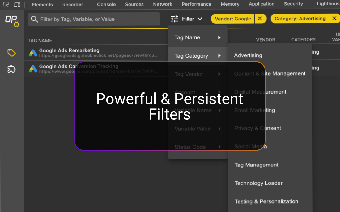Open the puzzle piece panel in the sidebar
The height and width of the screenshot is (212, 340).
tap(11, 69)
